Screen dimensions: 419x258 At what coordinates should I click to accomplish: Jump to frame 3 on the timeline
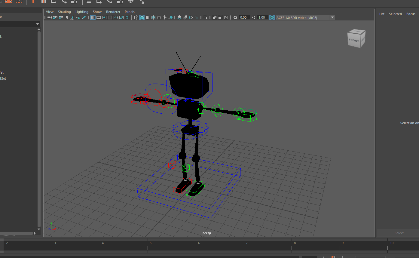(x=55, y=243)
